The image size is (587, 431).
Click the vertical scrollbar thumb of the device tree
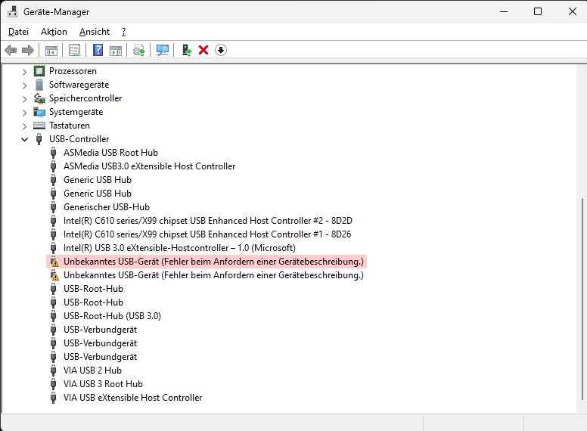click(x=582, y=299)
